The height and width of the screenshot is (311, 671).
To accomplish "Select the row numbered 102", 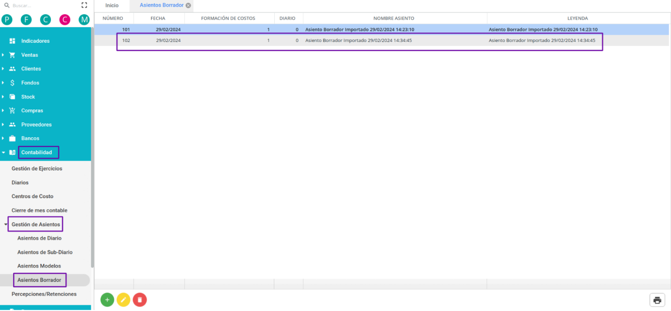I will [x=381, y=40].
